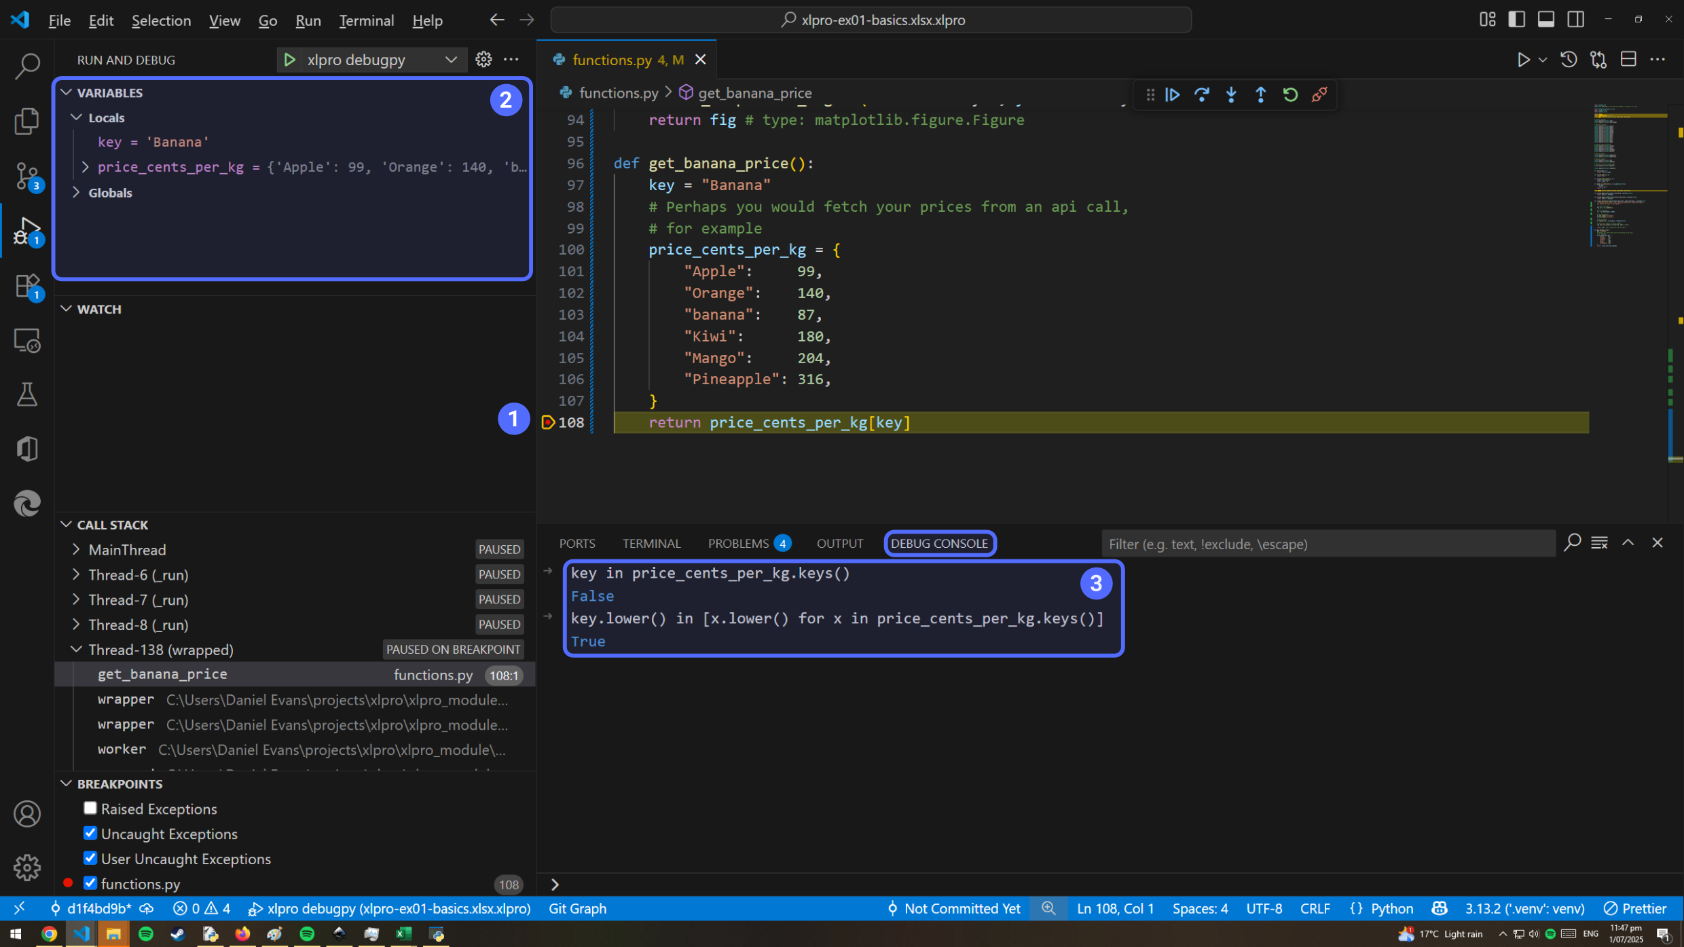Switch to the OUTPUT panel tab
Image resolution: width=1684 pixels, height=947 pixels.
[x=840, y=544]
